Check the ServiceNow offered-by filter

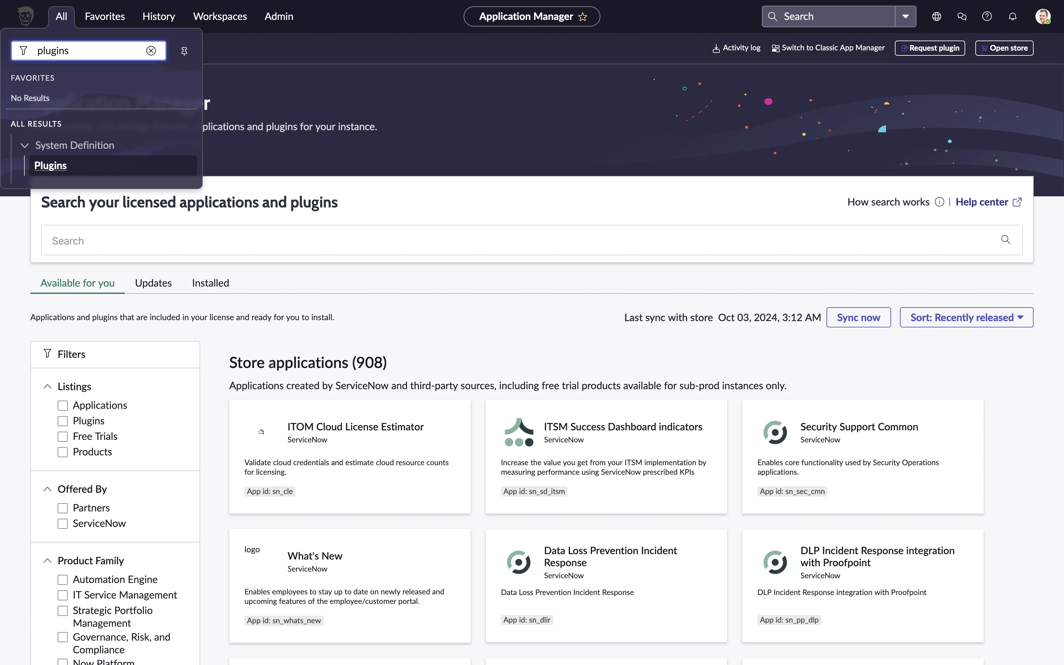(63, 523)
